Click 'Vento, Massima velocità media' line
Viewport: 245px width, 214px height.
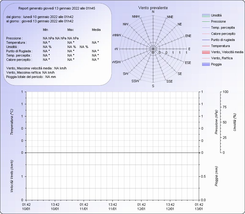pyautogui.click(x=36, y=68)
